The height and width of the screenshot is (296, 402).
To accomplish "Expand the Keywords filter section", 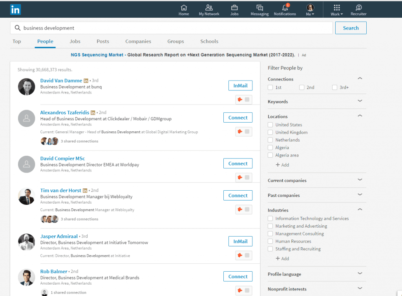I will (360, 101).
